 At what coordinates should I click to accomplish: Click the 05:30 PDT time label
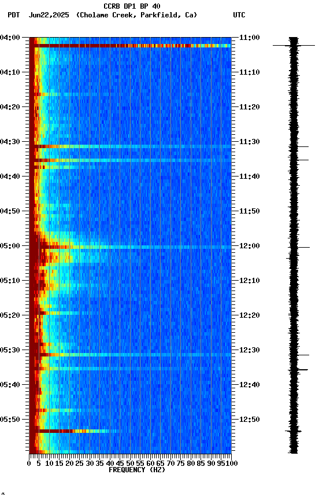click(x=10, y=351)
